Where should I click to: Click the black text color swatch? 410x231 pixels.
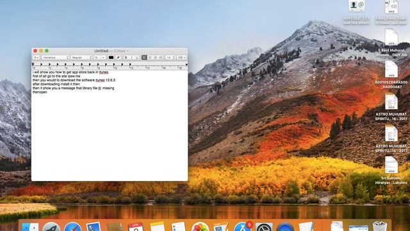pyautogui.click(x=111, y=57)
